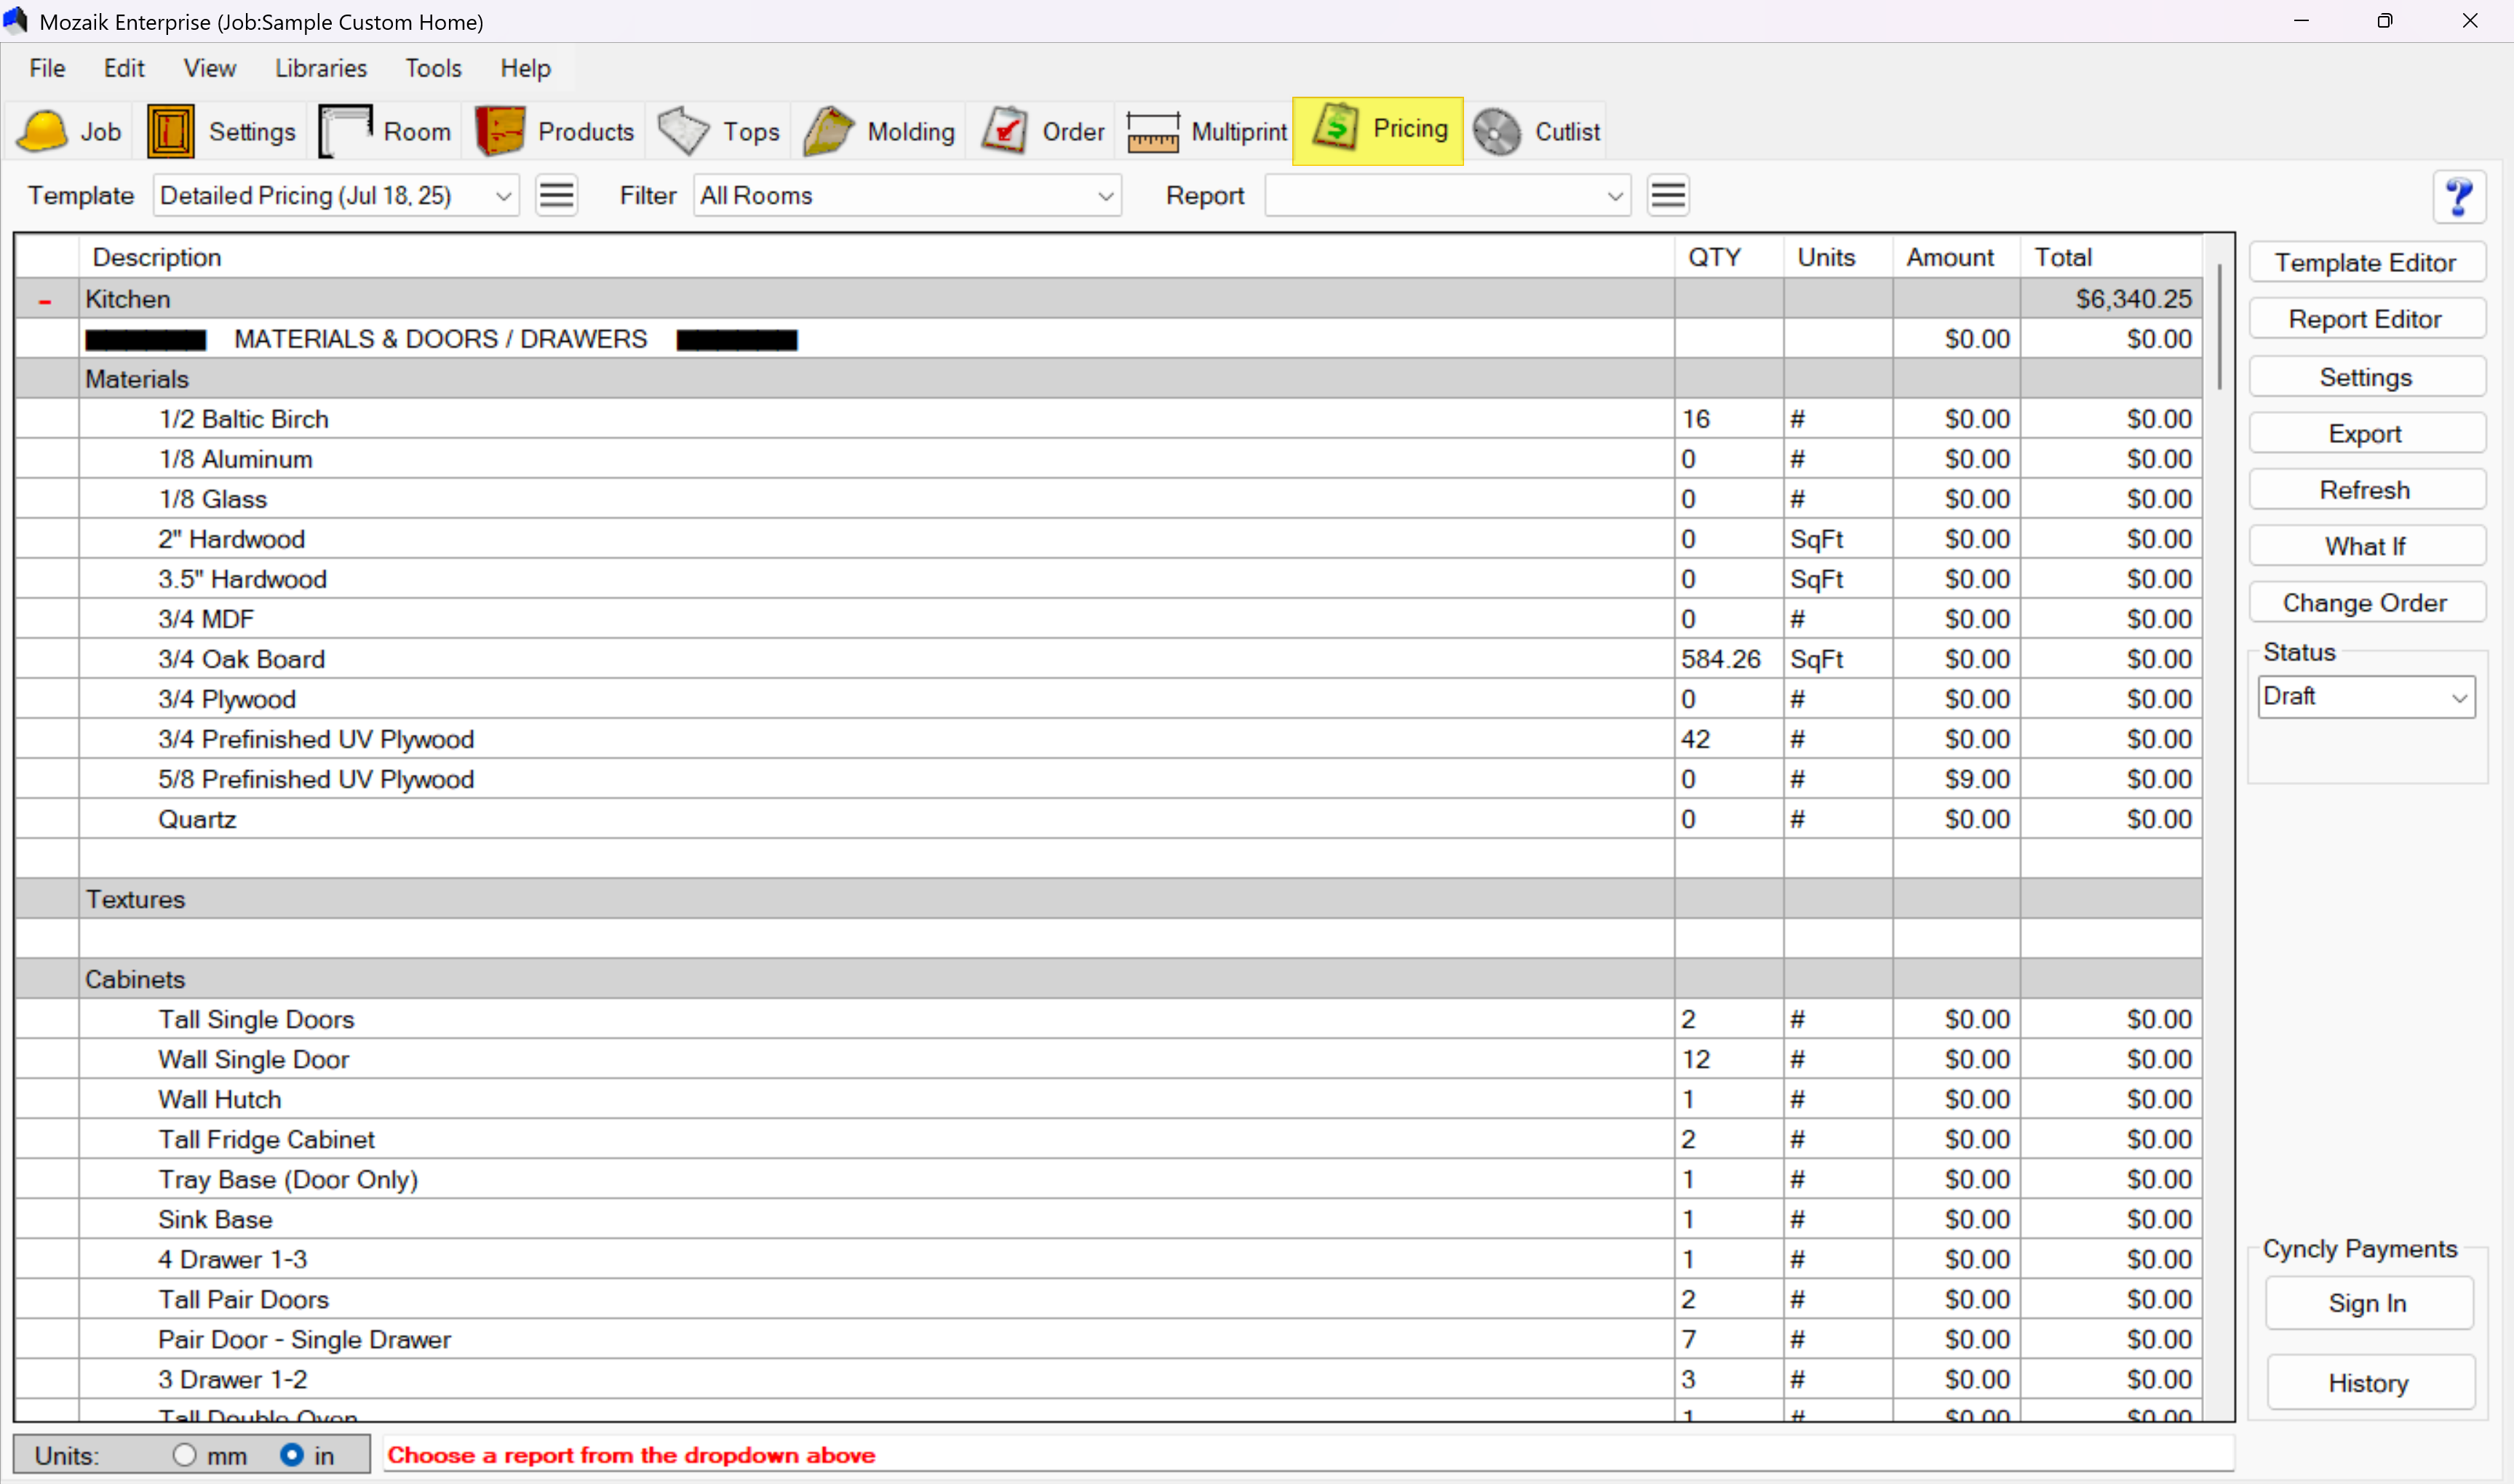Open the Products cabinet icon
This screenshot has height=1484, width=2514.
[500, 131]
